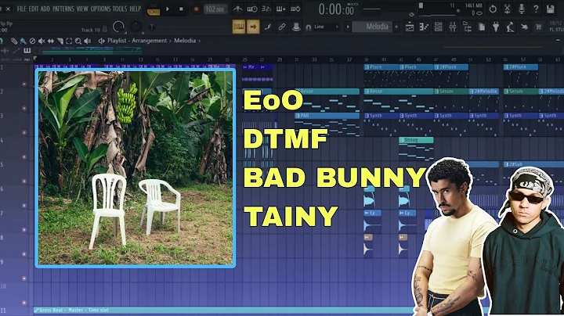Open the Piano roll window icon
The height and width of the screenshot is (316, 564).
[424, 27]
